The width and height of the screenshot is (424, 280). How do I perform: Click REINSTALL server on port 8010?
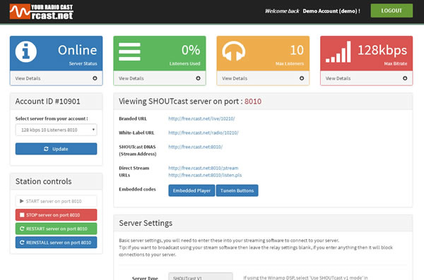(57, 243)
